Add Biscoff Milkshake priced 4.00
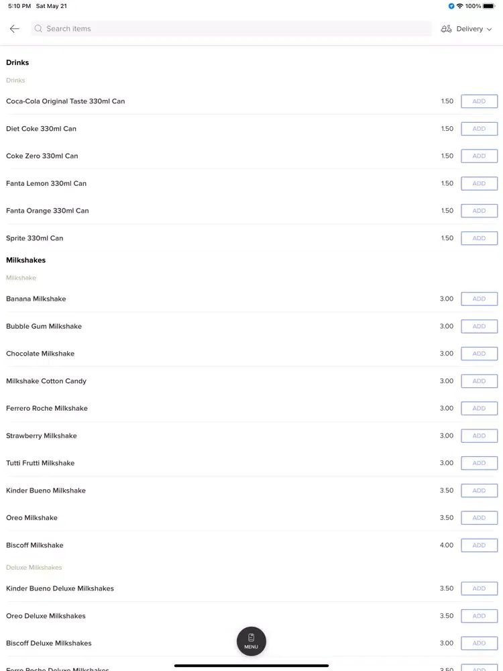503x671 pixels. click(479, 545)
